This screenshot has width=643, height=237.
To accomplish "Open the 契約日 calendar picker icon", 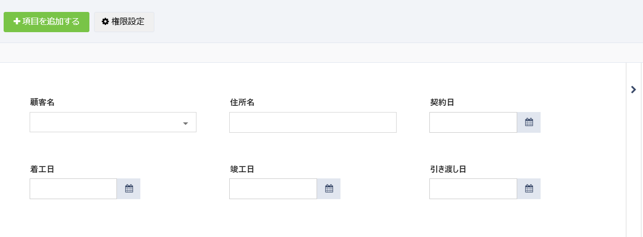I will (x=529, y=122).
